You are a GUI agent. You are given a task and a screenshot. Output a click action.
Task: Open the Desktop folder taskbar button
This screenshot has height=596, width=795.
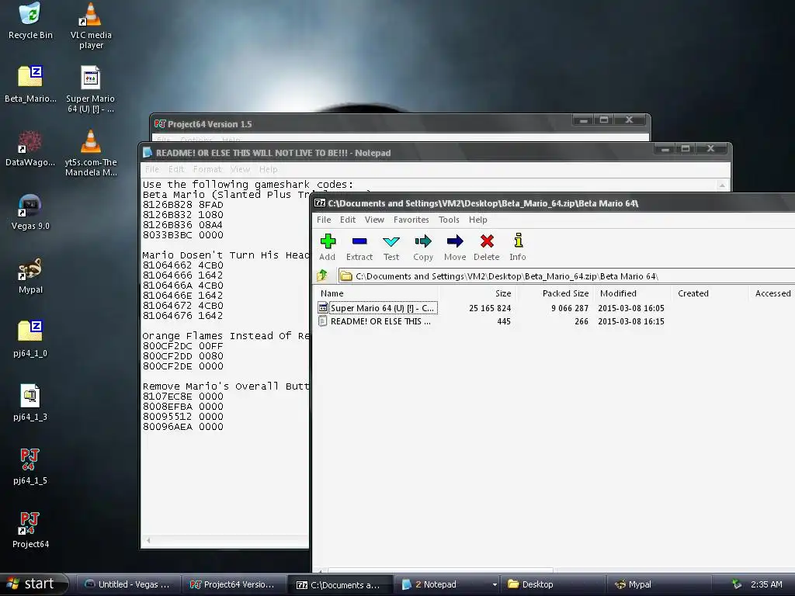click(x=554, y=584)
